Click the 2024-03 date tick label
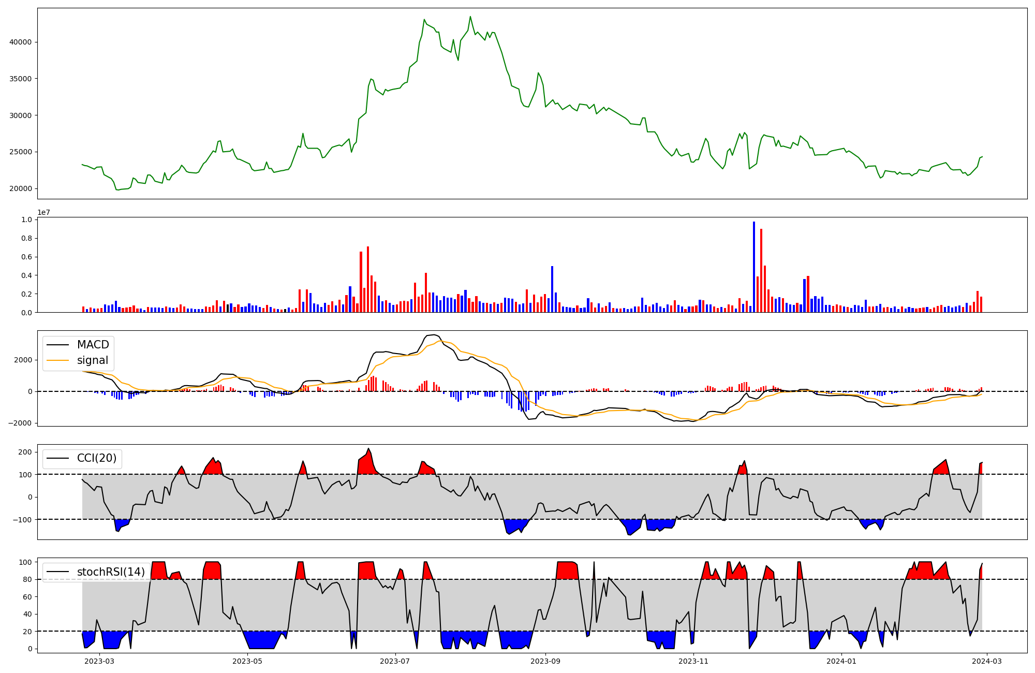1035x673 pixels. point(987,661)
